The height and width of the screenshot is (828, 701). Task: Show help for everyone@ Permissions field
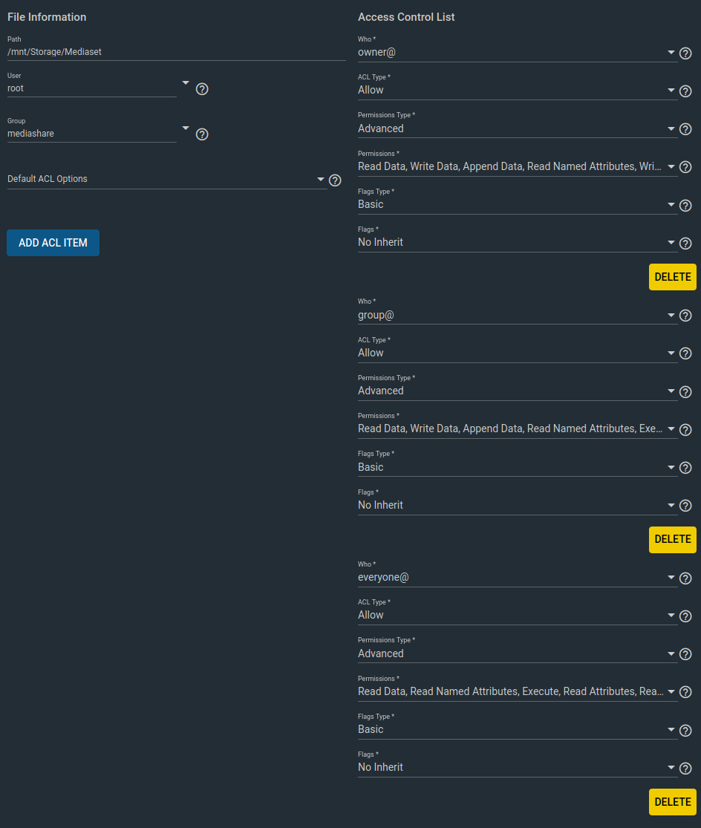685,692
